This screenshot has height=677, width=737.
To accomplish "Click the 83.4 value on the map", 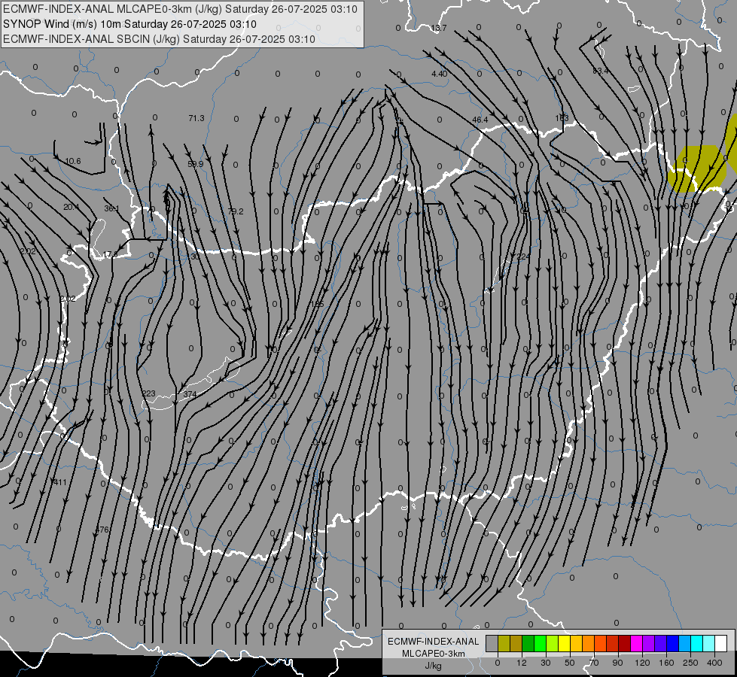I will [x=600, y=71].
